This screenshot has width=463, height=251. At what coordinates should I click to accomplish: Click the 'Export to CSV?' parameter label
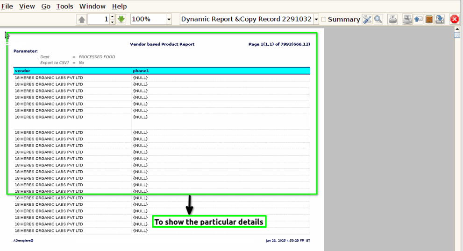click(x=55, y=63)
